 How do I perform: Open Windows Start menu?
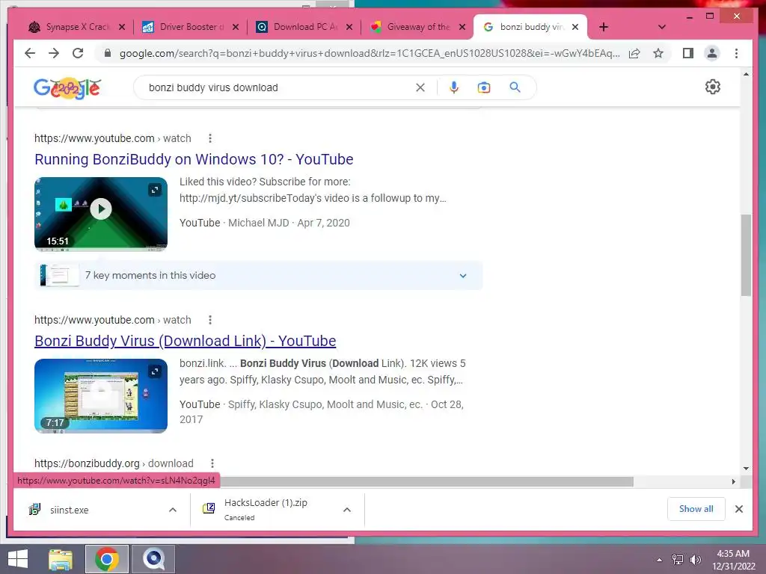(18, 559)
